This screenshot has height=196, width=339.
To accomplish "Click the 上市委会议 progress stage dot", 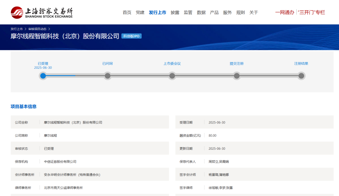I will click(x=172, y=76).
